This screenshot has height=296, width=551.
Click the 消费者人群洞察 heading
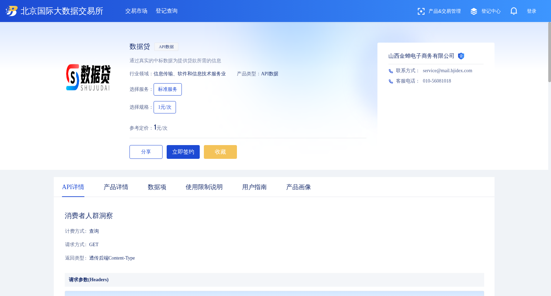89,216
